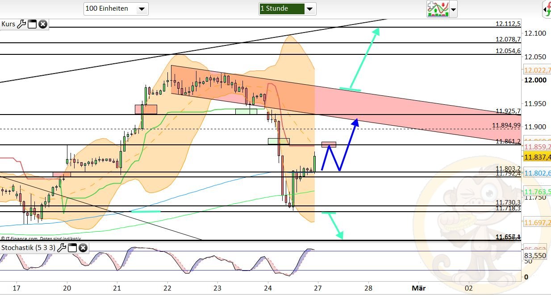The width and height of the screenshot is (551, 295).
Task: Click the 12.054,6 horizontal line label
Action: [508, 51]
